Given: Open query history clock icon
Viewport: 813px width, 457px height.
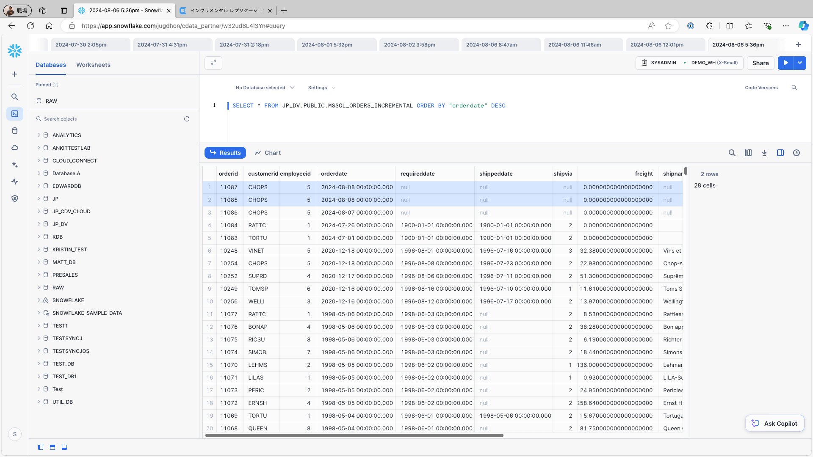Looking at the screenshot, I should [796, 153].
